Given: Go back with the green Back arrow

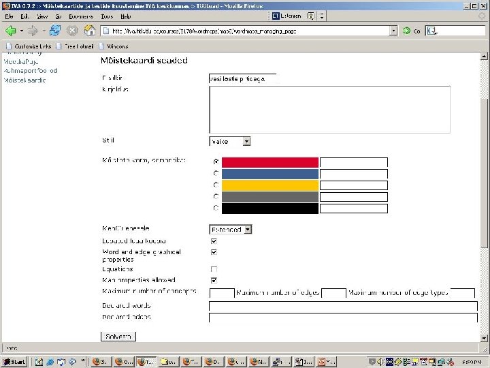Looking at the screenshot, I should 11,31.
